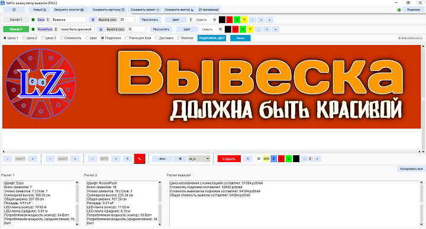The height and width of the screenshot is (229, 426).
Task: Create a new project with Новый
Action: tap(40, 9)
